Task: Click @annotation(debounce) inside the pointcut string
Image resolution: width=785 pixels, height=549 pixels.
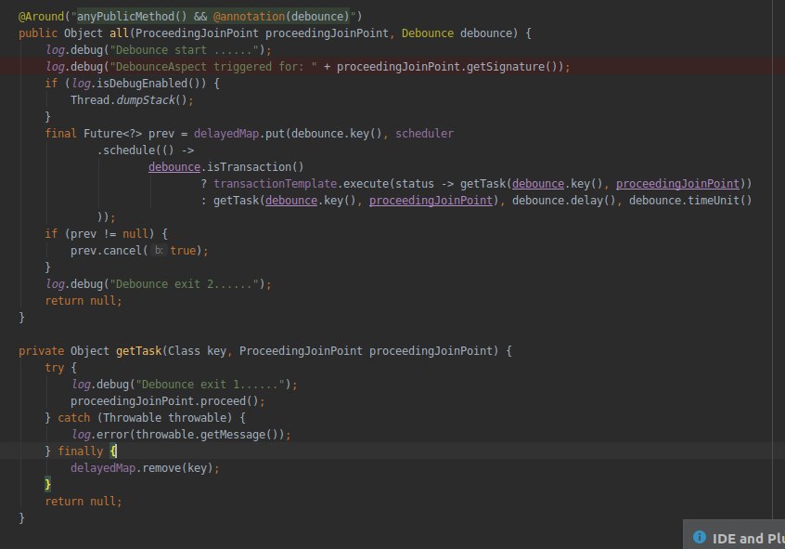Action: click(x=281, y=17)
